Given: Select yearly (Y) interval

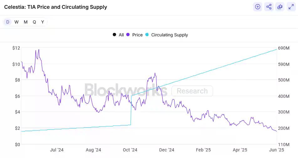Looking at the screenshot, I should pyautogui.click(x=43, y=22).
